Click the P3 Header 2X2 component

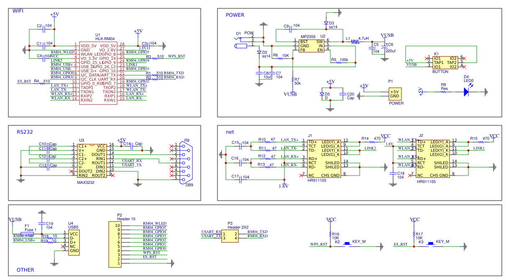click(230, 235)
